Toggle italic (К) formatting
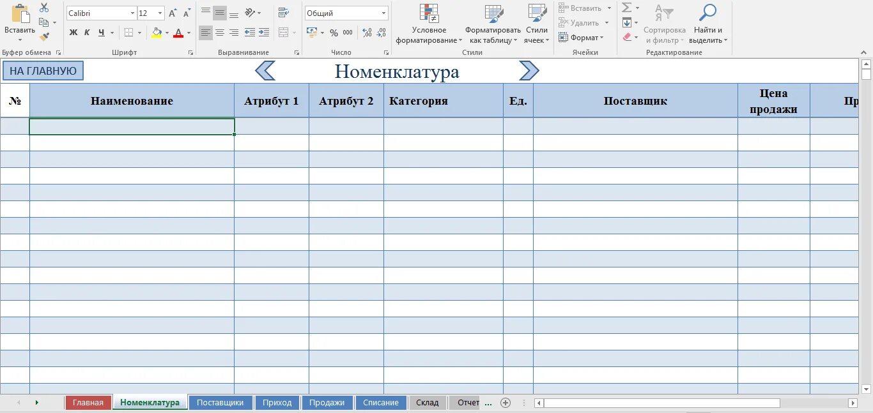 pos(87,33)
